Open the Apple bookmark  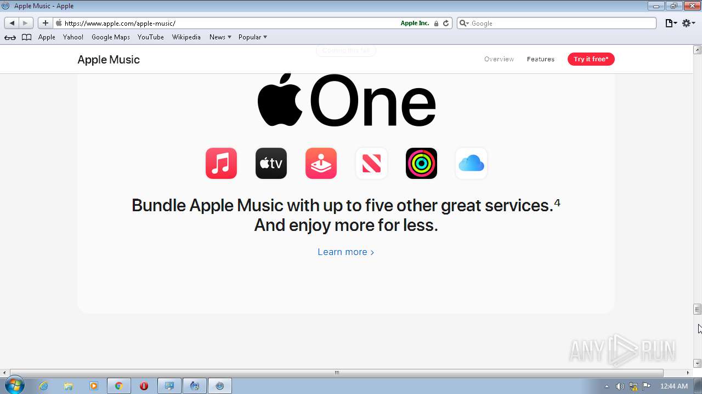(x=47, y=37)
